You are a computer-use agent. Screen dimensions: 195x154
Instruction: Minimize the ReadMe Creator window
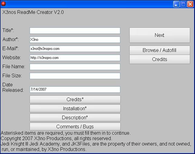[176, 4]
